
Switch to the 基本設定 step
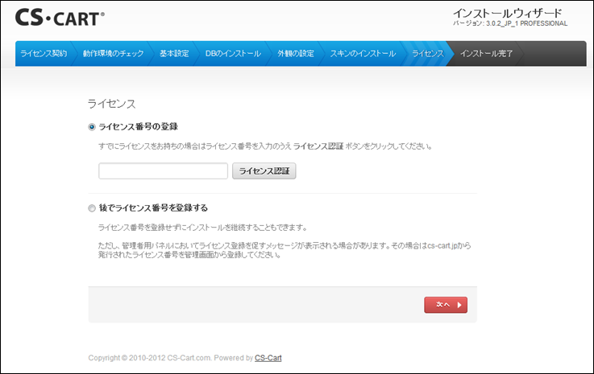click(x=174, y=54)
